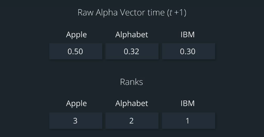Click the Raw Alpha Vector title text
Image resolution: width=264 pixels, height=137 pixels.
(132, 13)
